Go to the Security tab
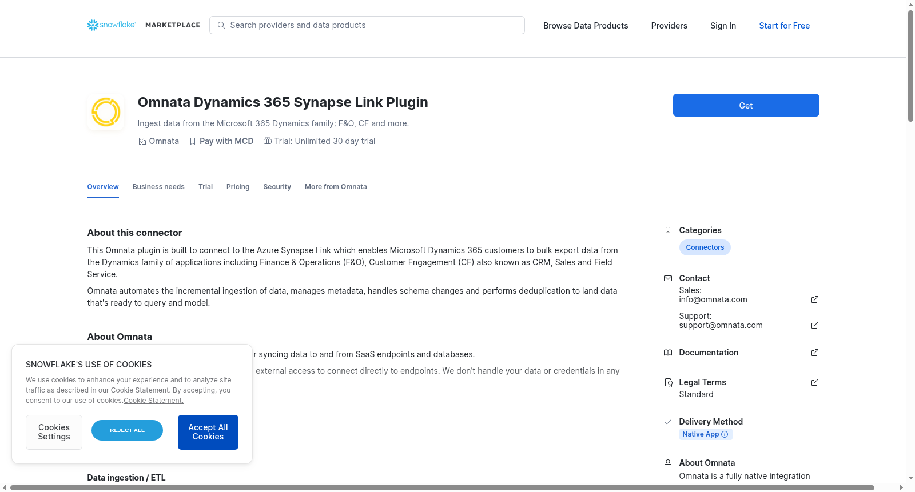Screen dimensions: 915x492 click(277, 187)
